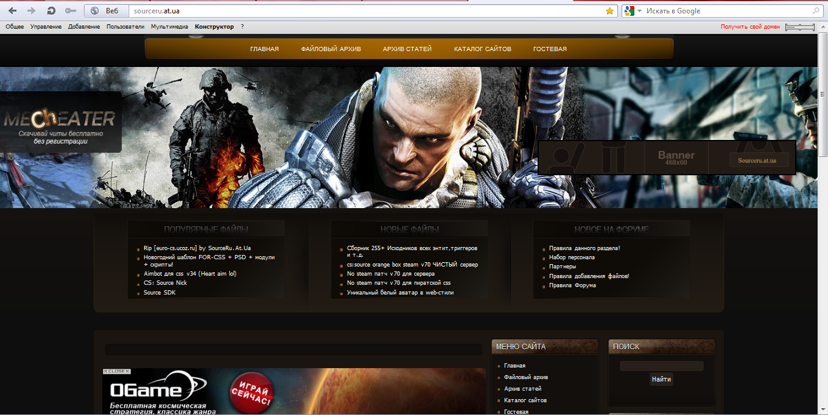The height and width of the screenshot is (415, 828).
Task: Click the ПОПУЛЯРНЫЕ ФАЙЛЫ block heading
Action: point(206,229)
